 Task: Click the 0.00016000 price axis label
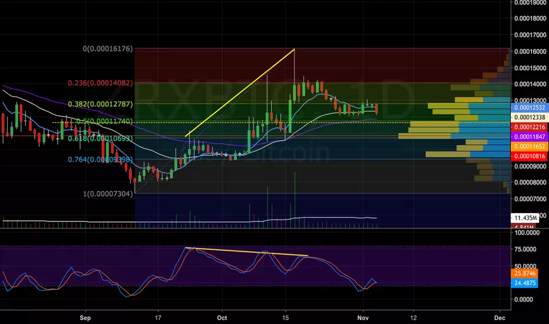[x=530, y=51]
